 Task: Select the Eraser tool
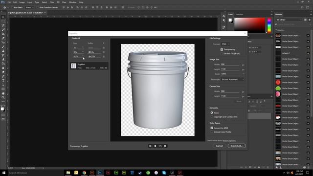[3, 60]
